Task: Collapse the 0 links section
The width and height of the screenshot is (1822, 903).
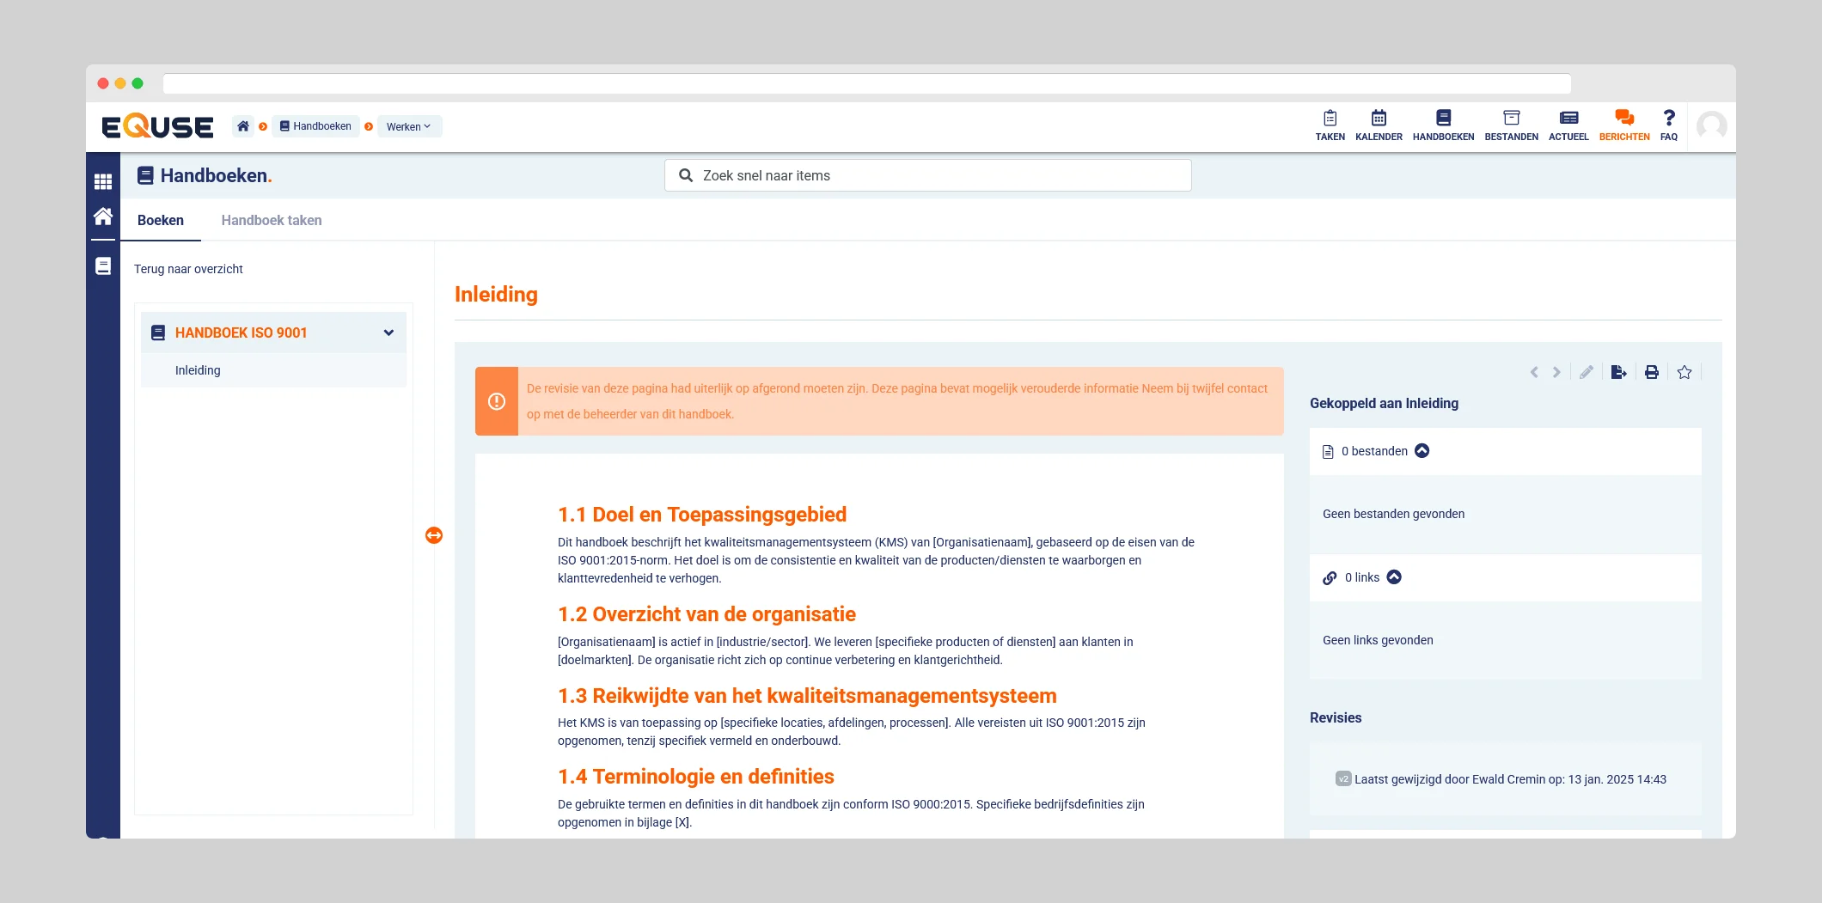Action: (x=1394, y=577)
